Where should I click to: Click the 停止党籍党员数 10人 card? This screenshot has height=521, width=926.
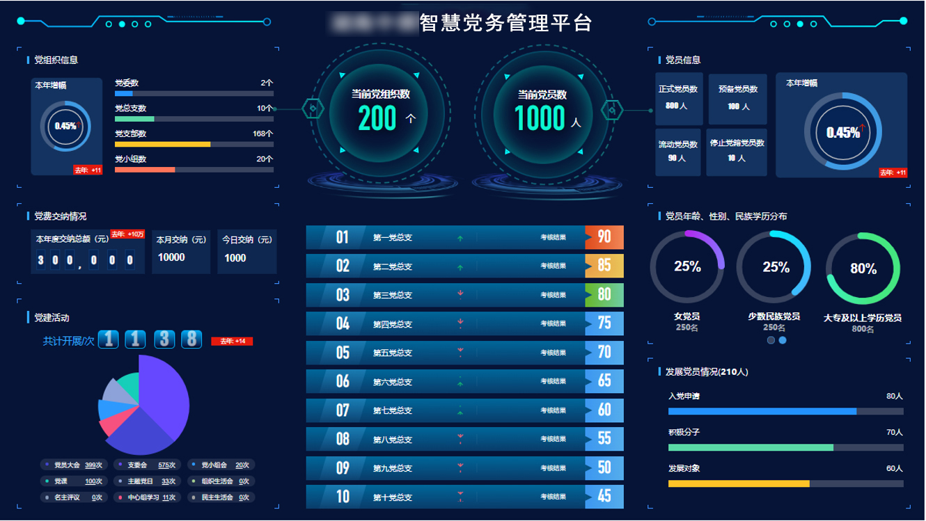(737, 152)
